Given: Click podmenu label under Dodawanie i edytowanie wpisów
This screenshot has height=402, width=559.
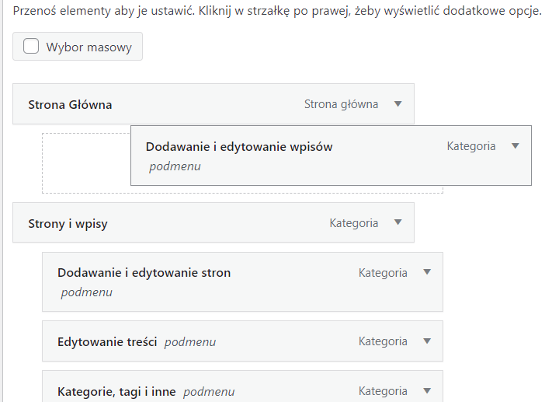Looking at the screenshot, I should pyautogui.click(x=175, y=166).
